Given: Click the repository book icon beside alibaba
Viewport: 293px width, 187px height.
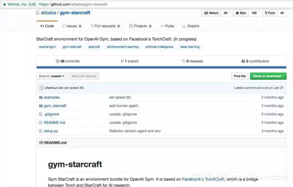Looking at the screenshot, I should (x=38, y=13).
